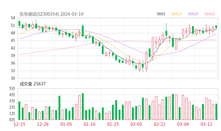This screenshot has width=221, height=131.
Task: Click the 36 price axis label
Action: (13, 63)
